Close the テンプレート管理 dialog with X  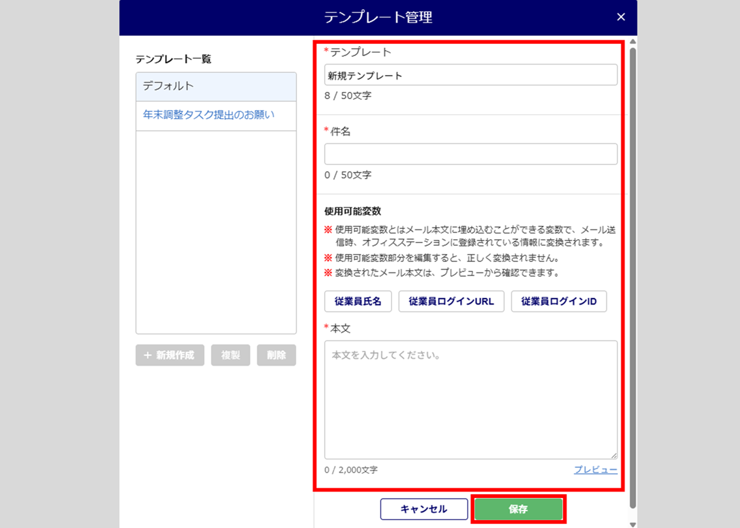pyautogui.click(x=621, y=18)
